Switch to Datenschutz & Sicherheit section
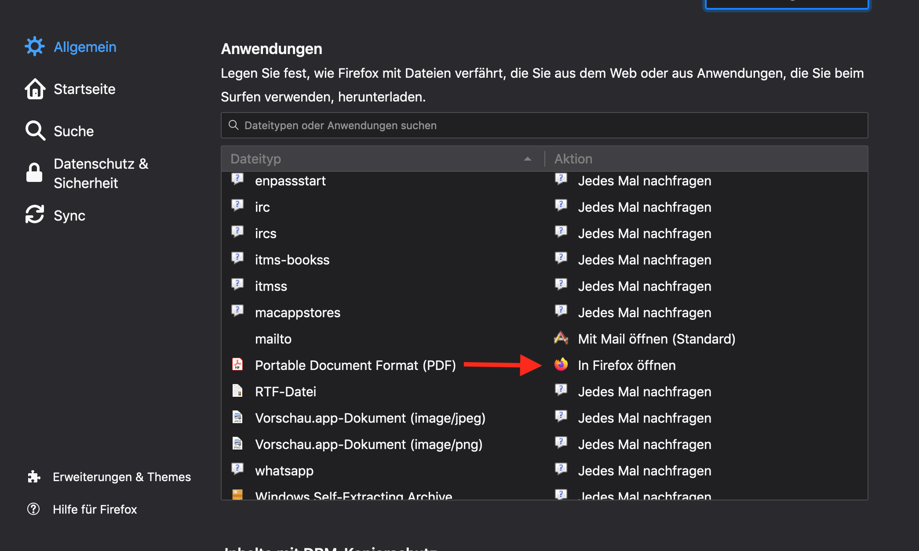Viewport: 919px width, 551px height. [101, 173]
